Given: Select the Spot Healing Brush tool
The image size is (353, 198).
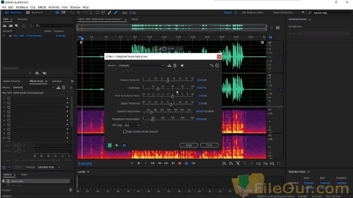Looking at the screenshot, I should point(116,13).
